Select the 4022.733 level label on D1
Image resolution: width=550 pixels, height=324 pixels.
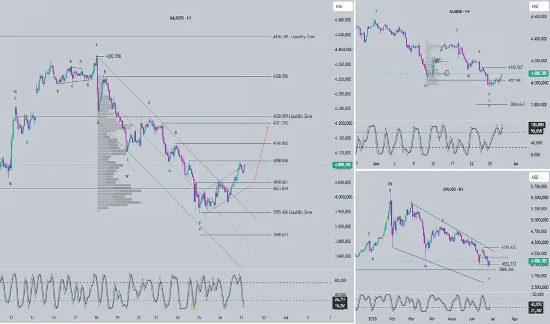(509, 264)
